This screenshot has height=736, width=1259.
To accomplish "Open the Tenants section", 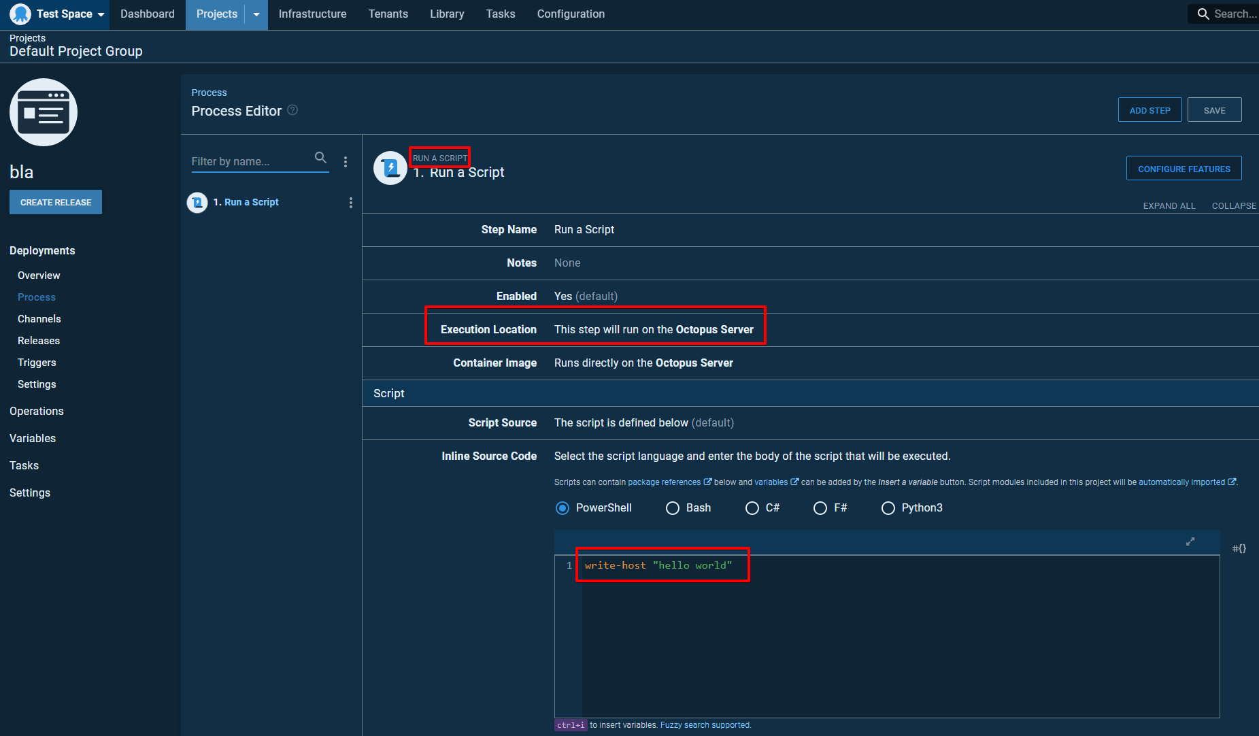I will click(388, 14).
